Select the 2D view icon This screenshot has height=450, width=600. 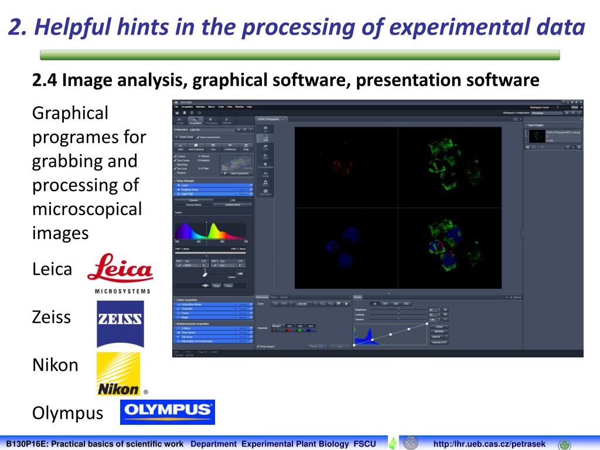pyautogui.click(x=265, y=129)
